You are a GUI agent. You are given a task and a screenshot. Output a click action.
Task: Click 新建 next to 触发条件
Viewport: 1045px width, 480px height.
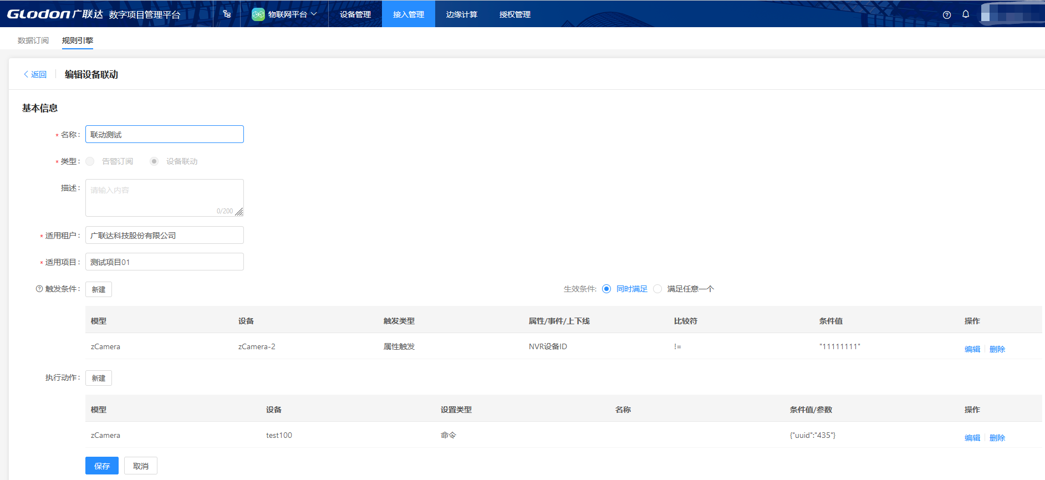pos(99,289)
